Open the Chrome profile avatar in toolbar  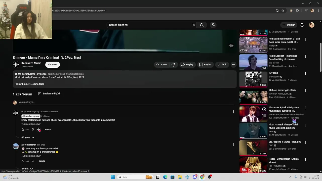pyautogui.click(x=312, y=11)
